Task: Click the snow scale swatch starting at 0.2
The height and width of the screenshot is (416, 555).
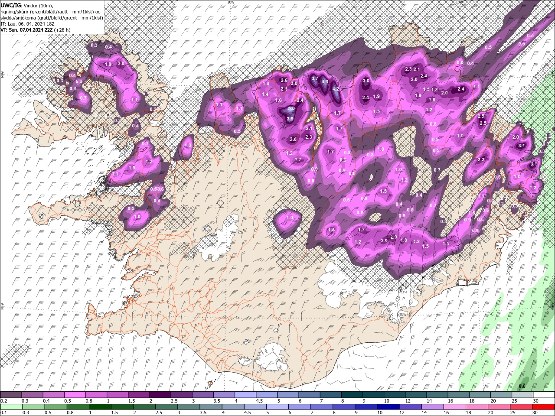Action: pyautogui.click(x=11, y=395)
